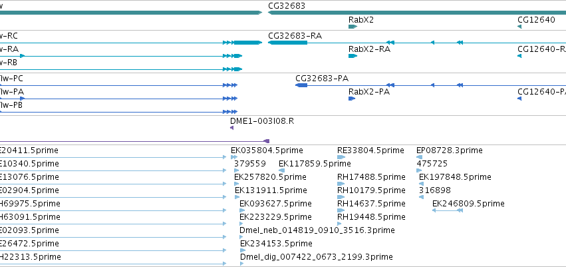This screenshot has height=267, width=566.
Task: Click the RabX2 gene label
Action: (361, 19)
